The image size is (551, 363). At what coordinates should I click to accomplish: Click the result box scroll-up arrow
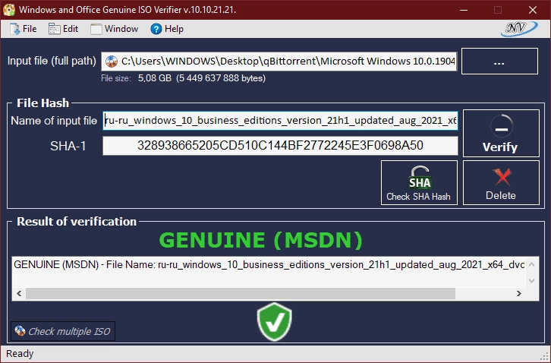coord(532,264)
